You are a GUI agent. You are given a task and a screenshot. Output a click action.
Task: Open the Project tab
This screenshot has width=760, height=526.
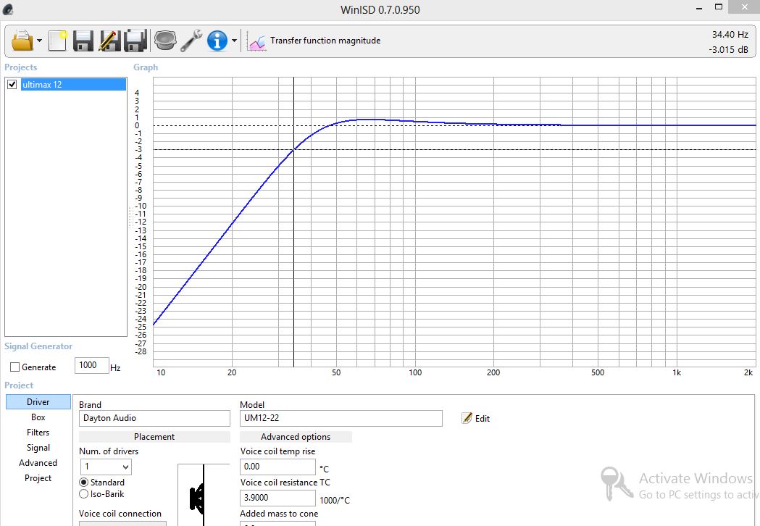tap(38, 478)
